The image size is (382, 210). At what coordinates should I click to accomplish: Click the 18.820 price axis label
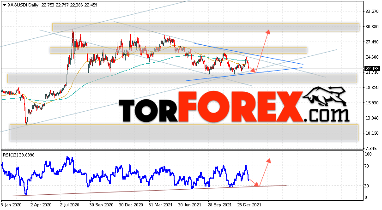tap(372, 87)
